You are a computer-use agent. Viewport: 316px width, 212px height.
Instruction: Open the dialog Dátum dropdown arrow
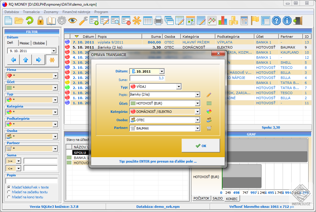click(x=162, y=71)
